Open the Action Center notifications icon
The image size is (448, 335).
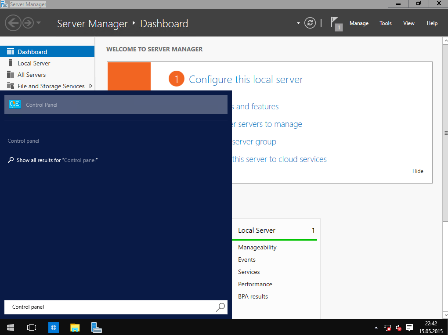pos(409,327)
